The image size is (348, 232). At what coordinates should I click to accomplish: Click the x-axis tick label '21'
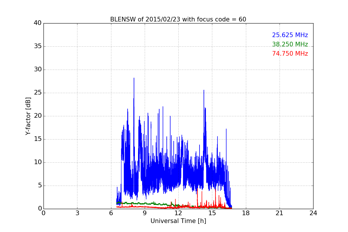pos(280,213)
